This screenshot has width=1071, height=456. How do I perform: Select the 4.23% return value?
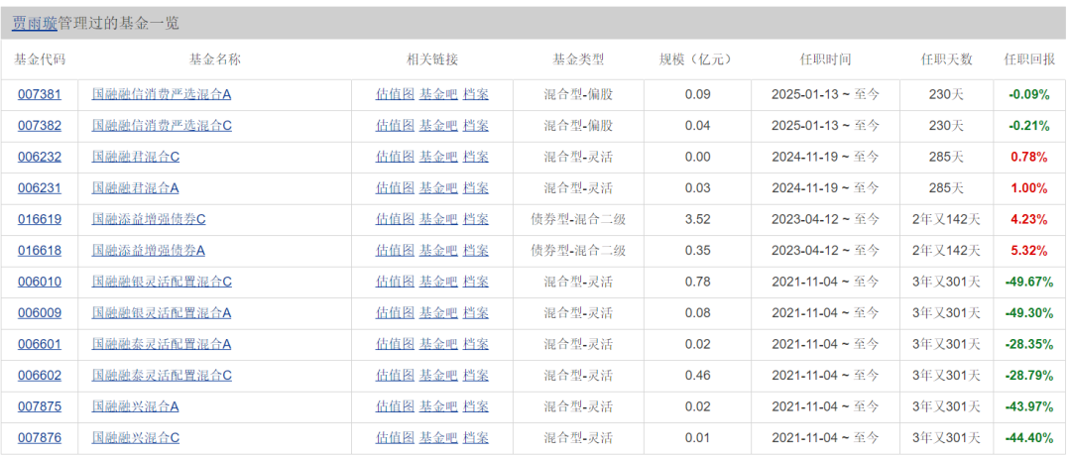click(1028, 219)
